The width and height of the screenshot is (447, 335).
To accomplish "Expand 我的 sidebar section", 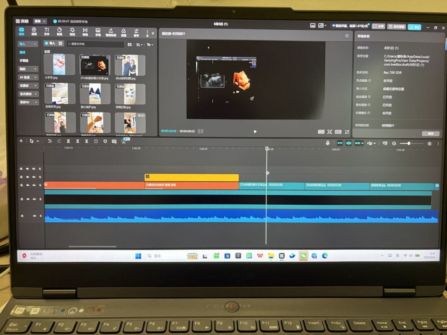I will click(28, 69).
